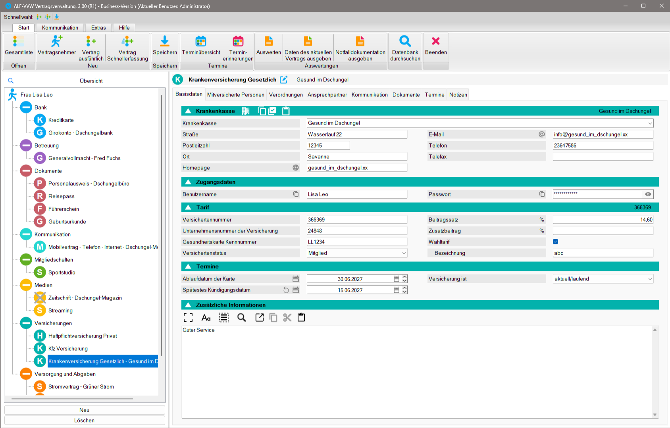Click the Löschen button

[x=85, y=420]
